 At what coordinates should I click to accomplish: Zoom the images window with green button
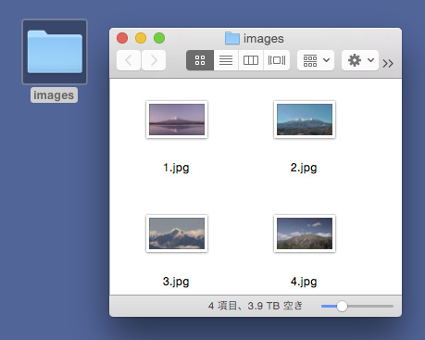pos(159,38)
